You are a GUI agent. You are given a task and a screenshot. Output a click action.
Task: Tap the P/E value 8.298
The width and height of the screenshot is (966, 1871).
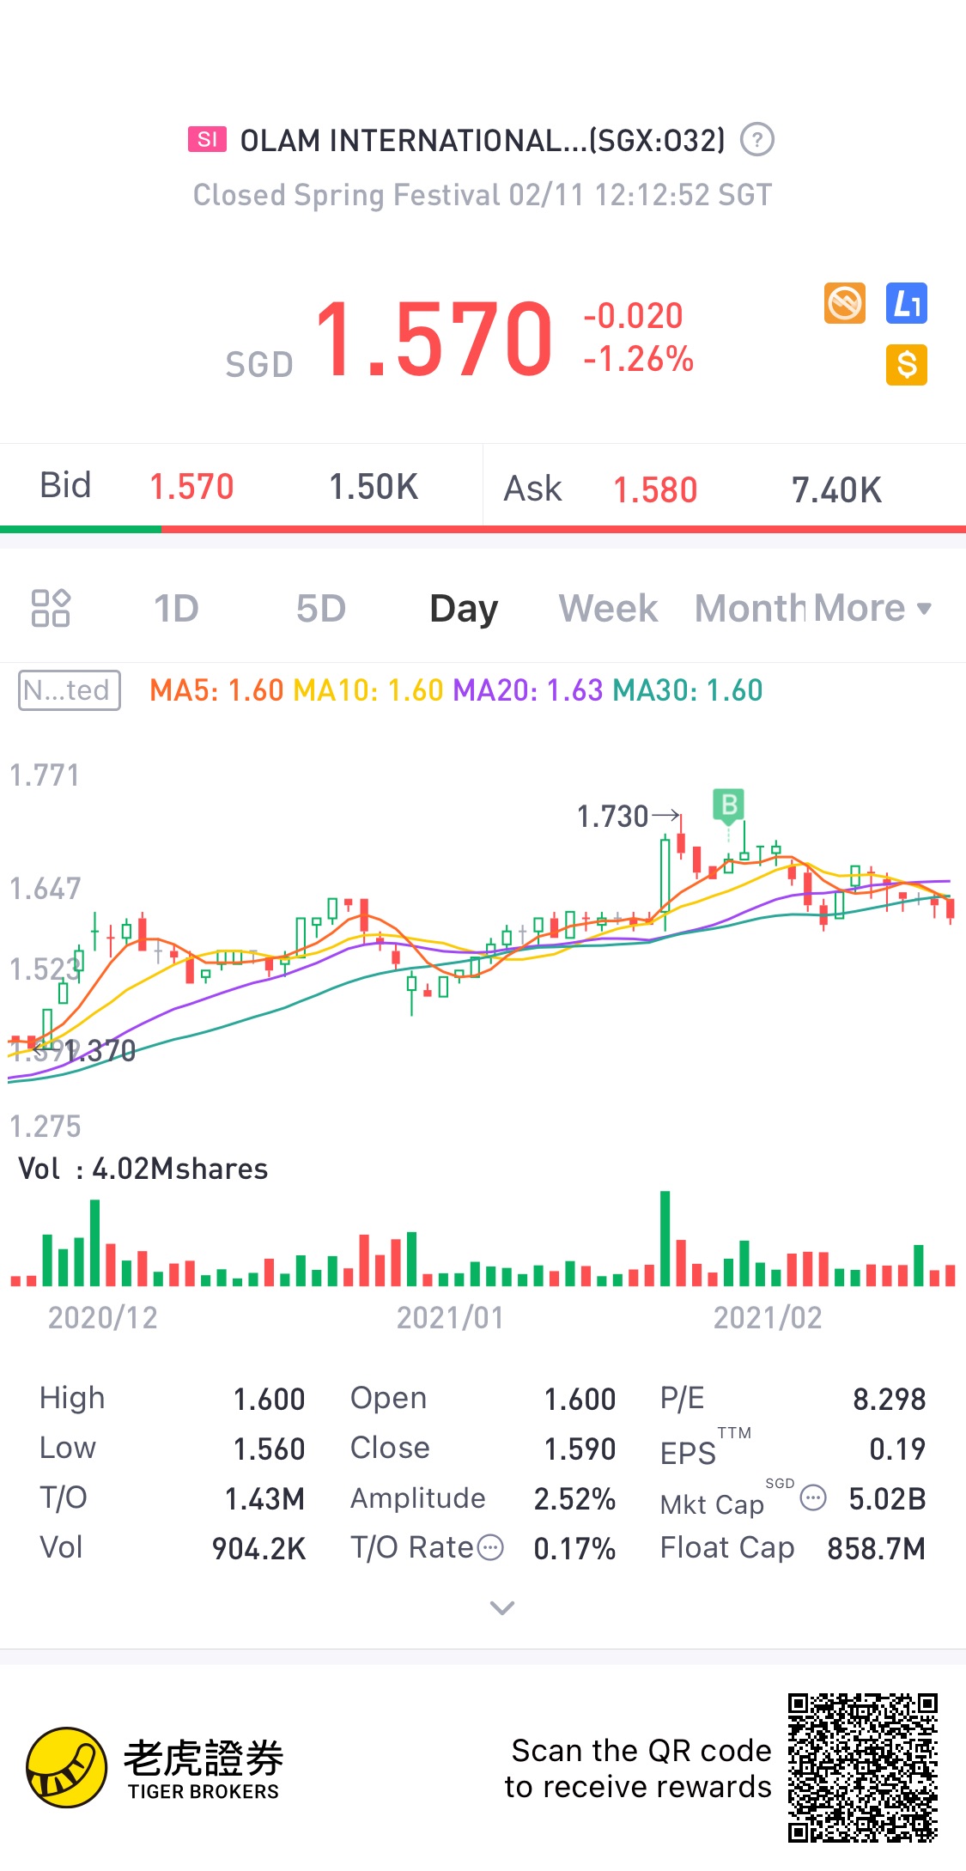[889, 1400]
